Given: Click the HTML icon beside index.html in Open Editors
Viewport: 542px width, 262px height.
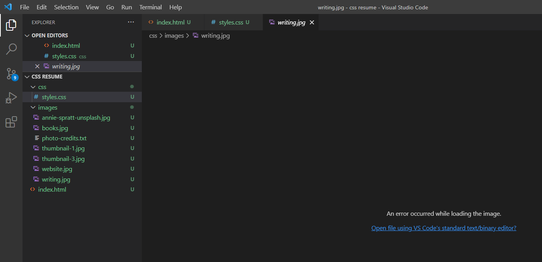Looking at the screenshot, I should pyautogui.click(x=47, y=46).
